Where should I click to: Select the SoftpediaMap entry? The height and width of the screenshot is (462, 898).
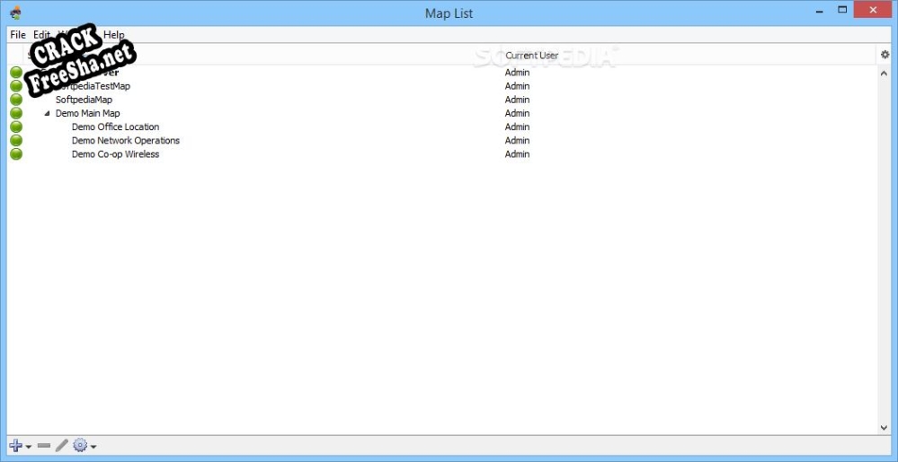point(84,100)
